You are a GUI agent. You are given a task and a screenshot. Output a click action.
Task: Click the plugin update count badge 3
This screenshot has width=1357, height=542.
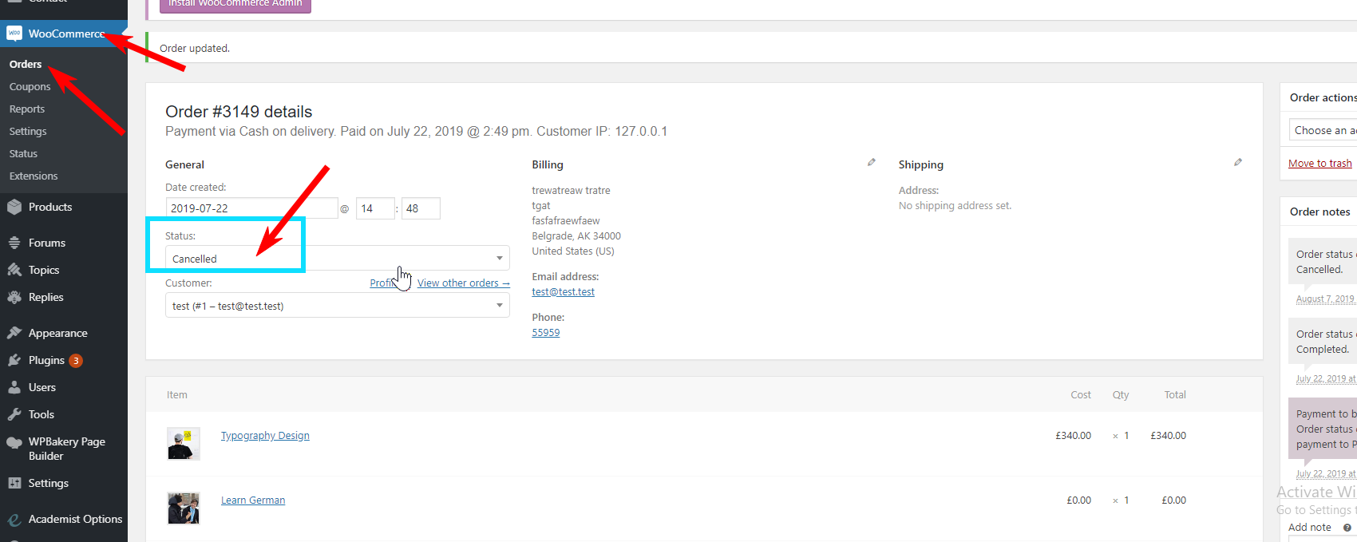pyautogui.click(x=76, y=361)
